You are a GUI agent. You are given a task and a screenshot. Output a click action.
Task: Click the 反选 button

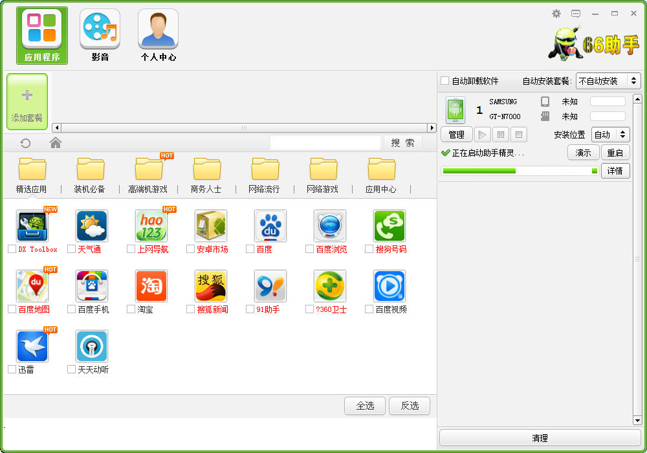click(410, 406)
